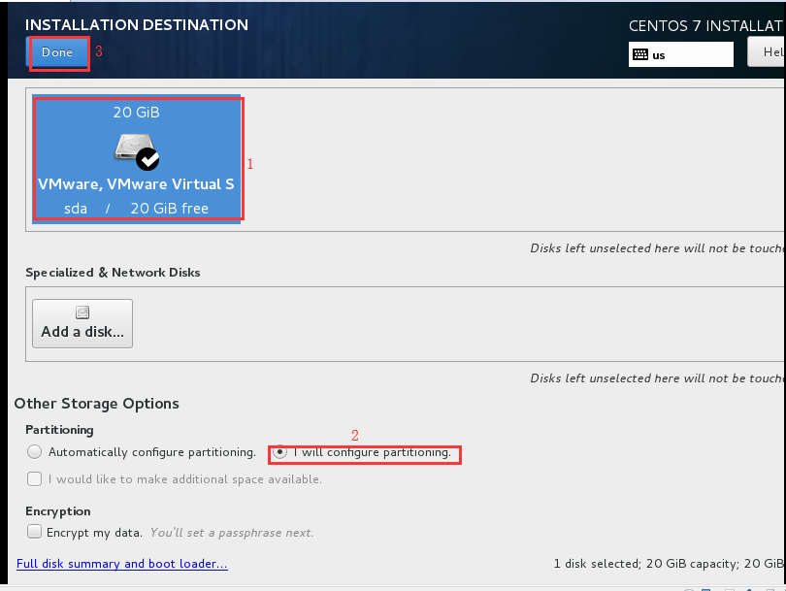Image resolution: width=786 pixels, height=591 pixels.
Task: Click the Other Storage Options heading
Action: [96, 404]
